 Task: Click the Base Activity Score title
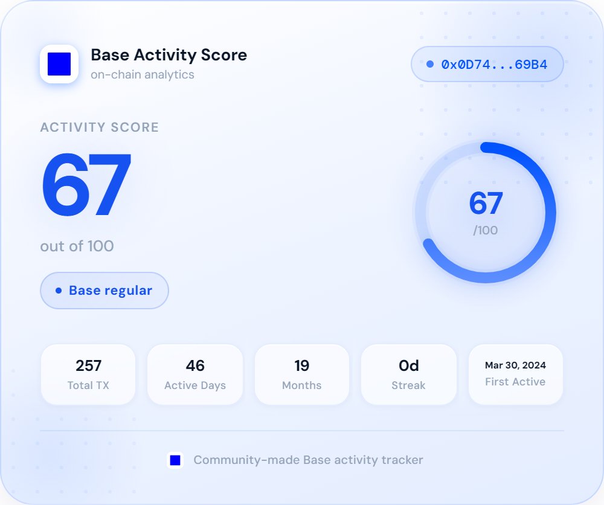pyautogui.click(x=169, y=55)
